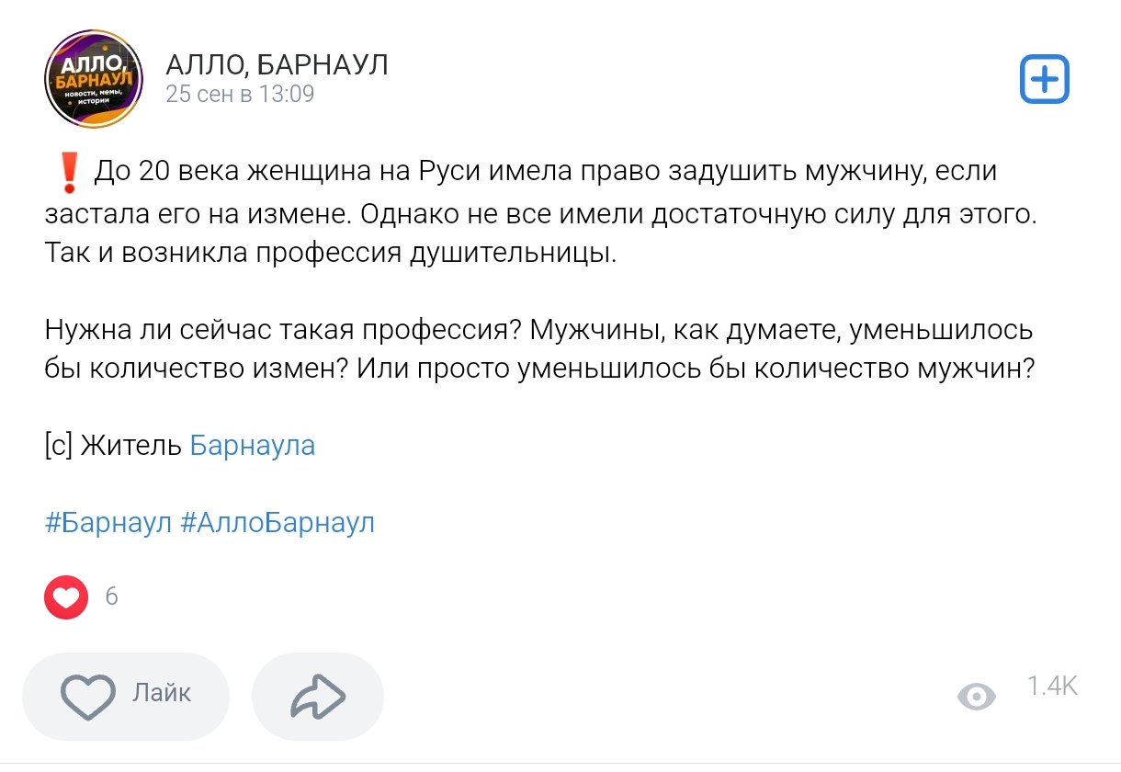
Task: Share the post using the repost button
Action: click(317, 696)
